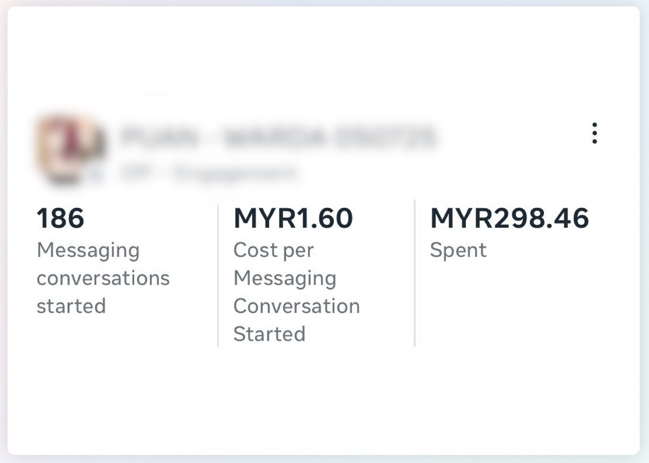Click "Messaging" under "Cost per"
This screenshot has width=649, height=463.
tap(285, 278)
